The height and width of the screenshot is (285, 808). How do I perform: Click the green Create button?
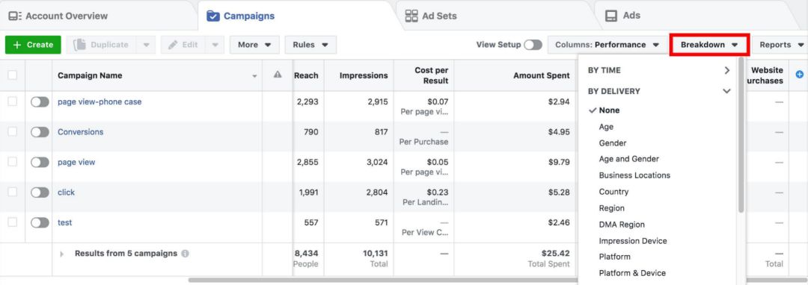33,46
